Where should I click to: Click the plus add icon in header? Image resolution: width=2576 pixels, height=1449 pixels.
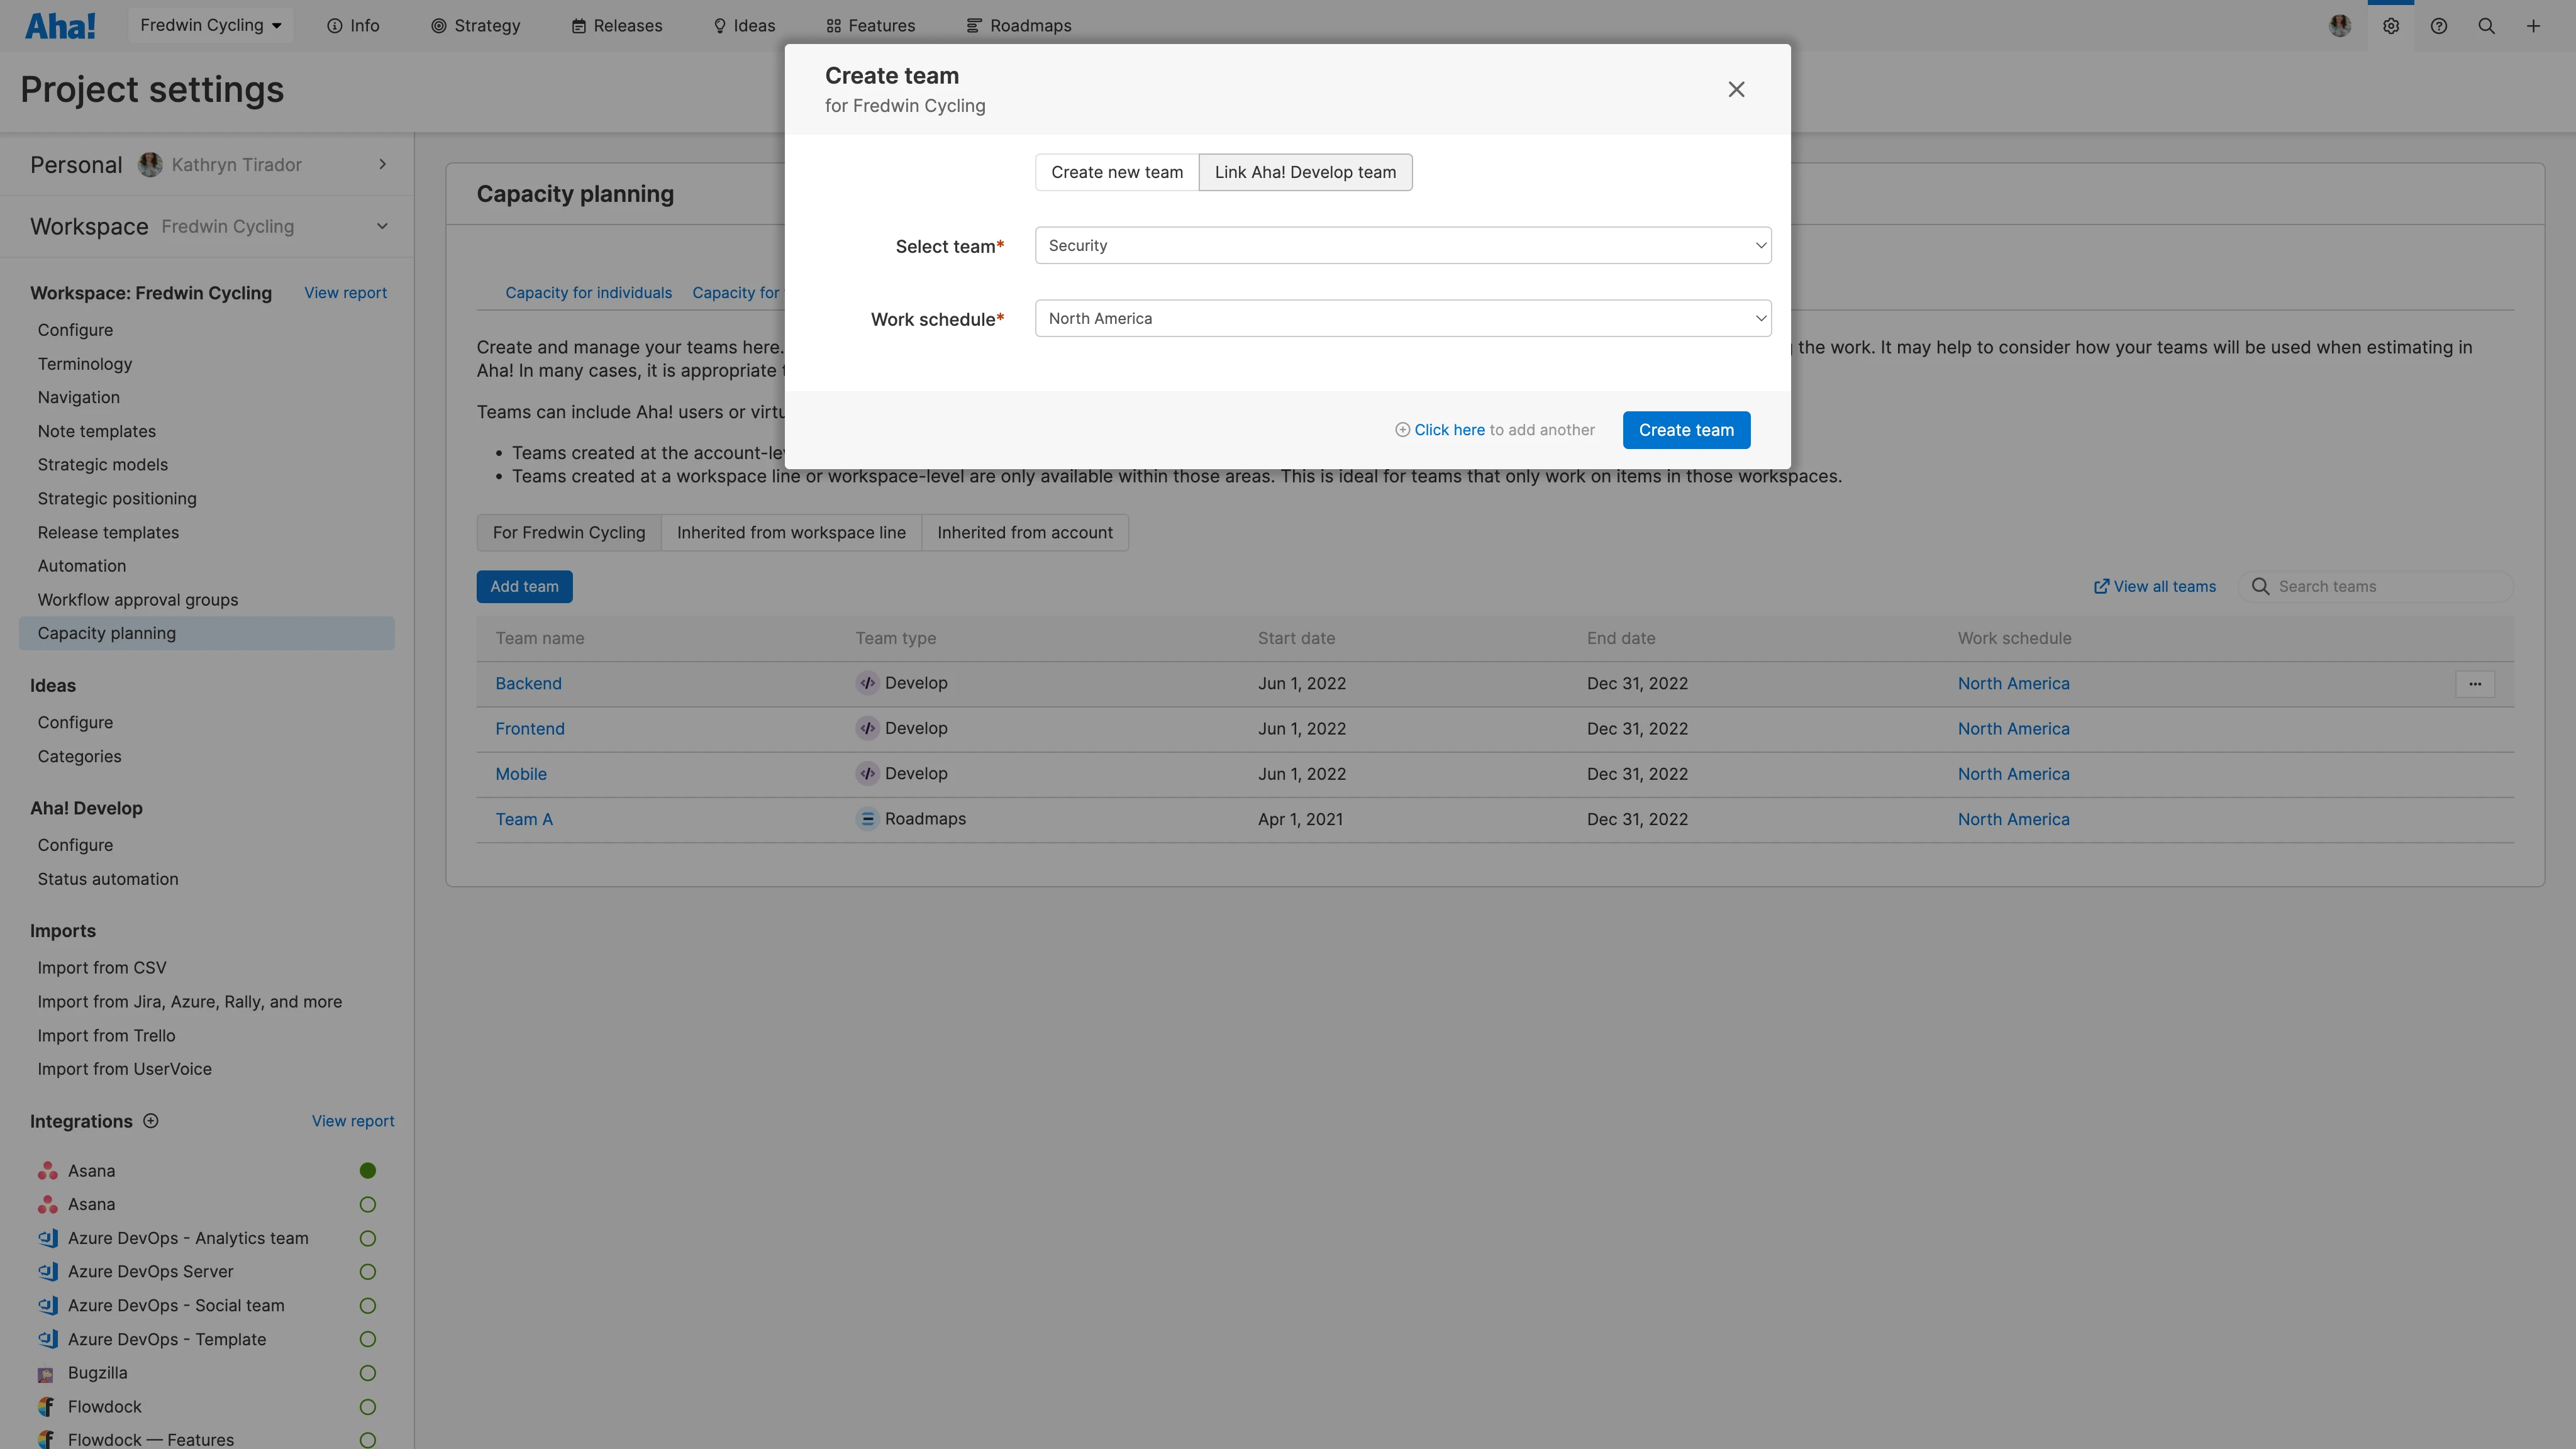point(2533,26)
